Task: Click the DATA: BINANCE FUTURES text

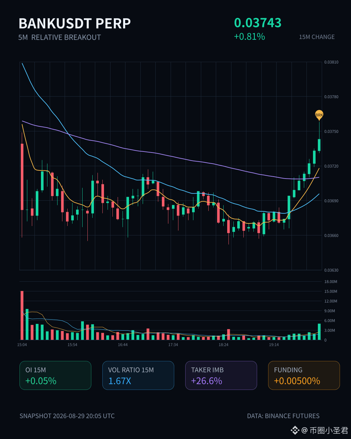Action: click(283, 416)
